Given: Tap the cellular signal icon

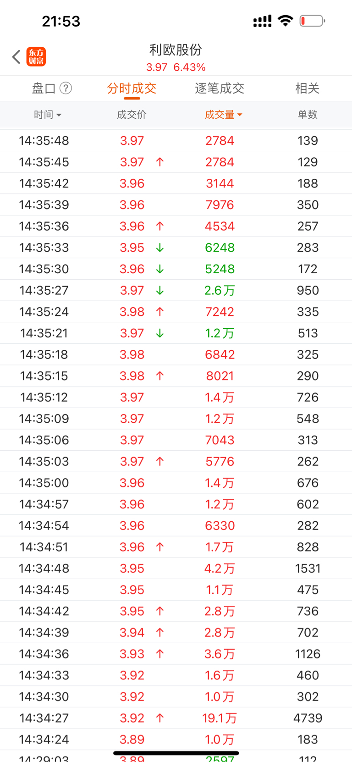Looking at the screenshot, I should click(262, 21).
